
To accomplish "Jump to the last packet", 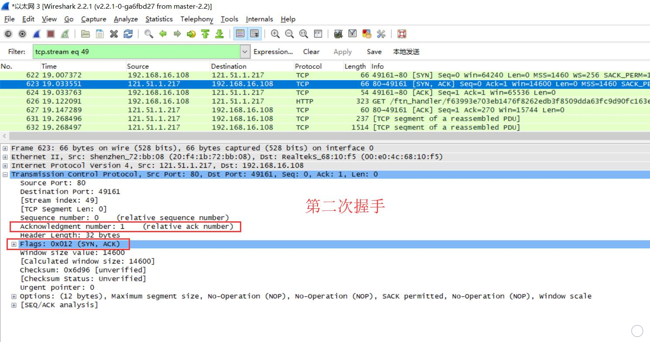I will [219, 34].
